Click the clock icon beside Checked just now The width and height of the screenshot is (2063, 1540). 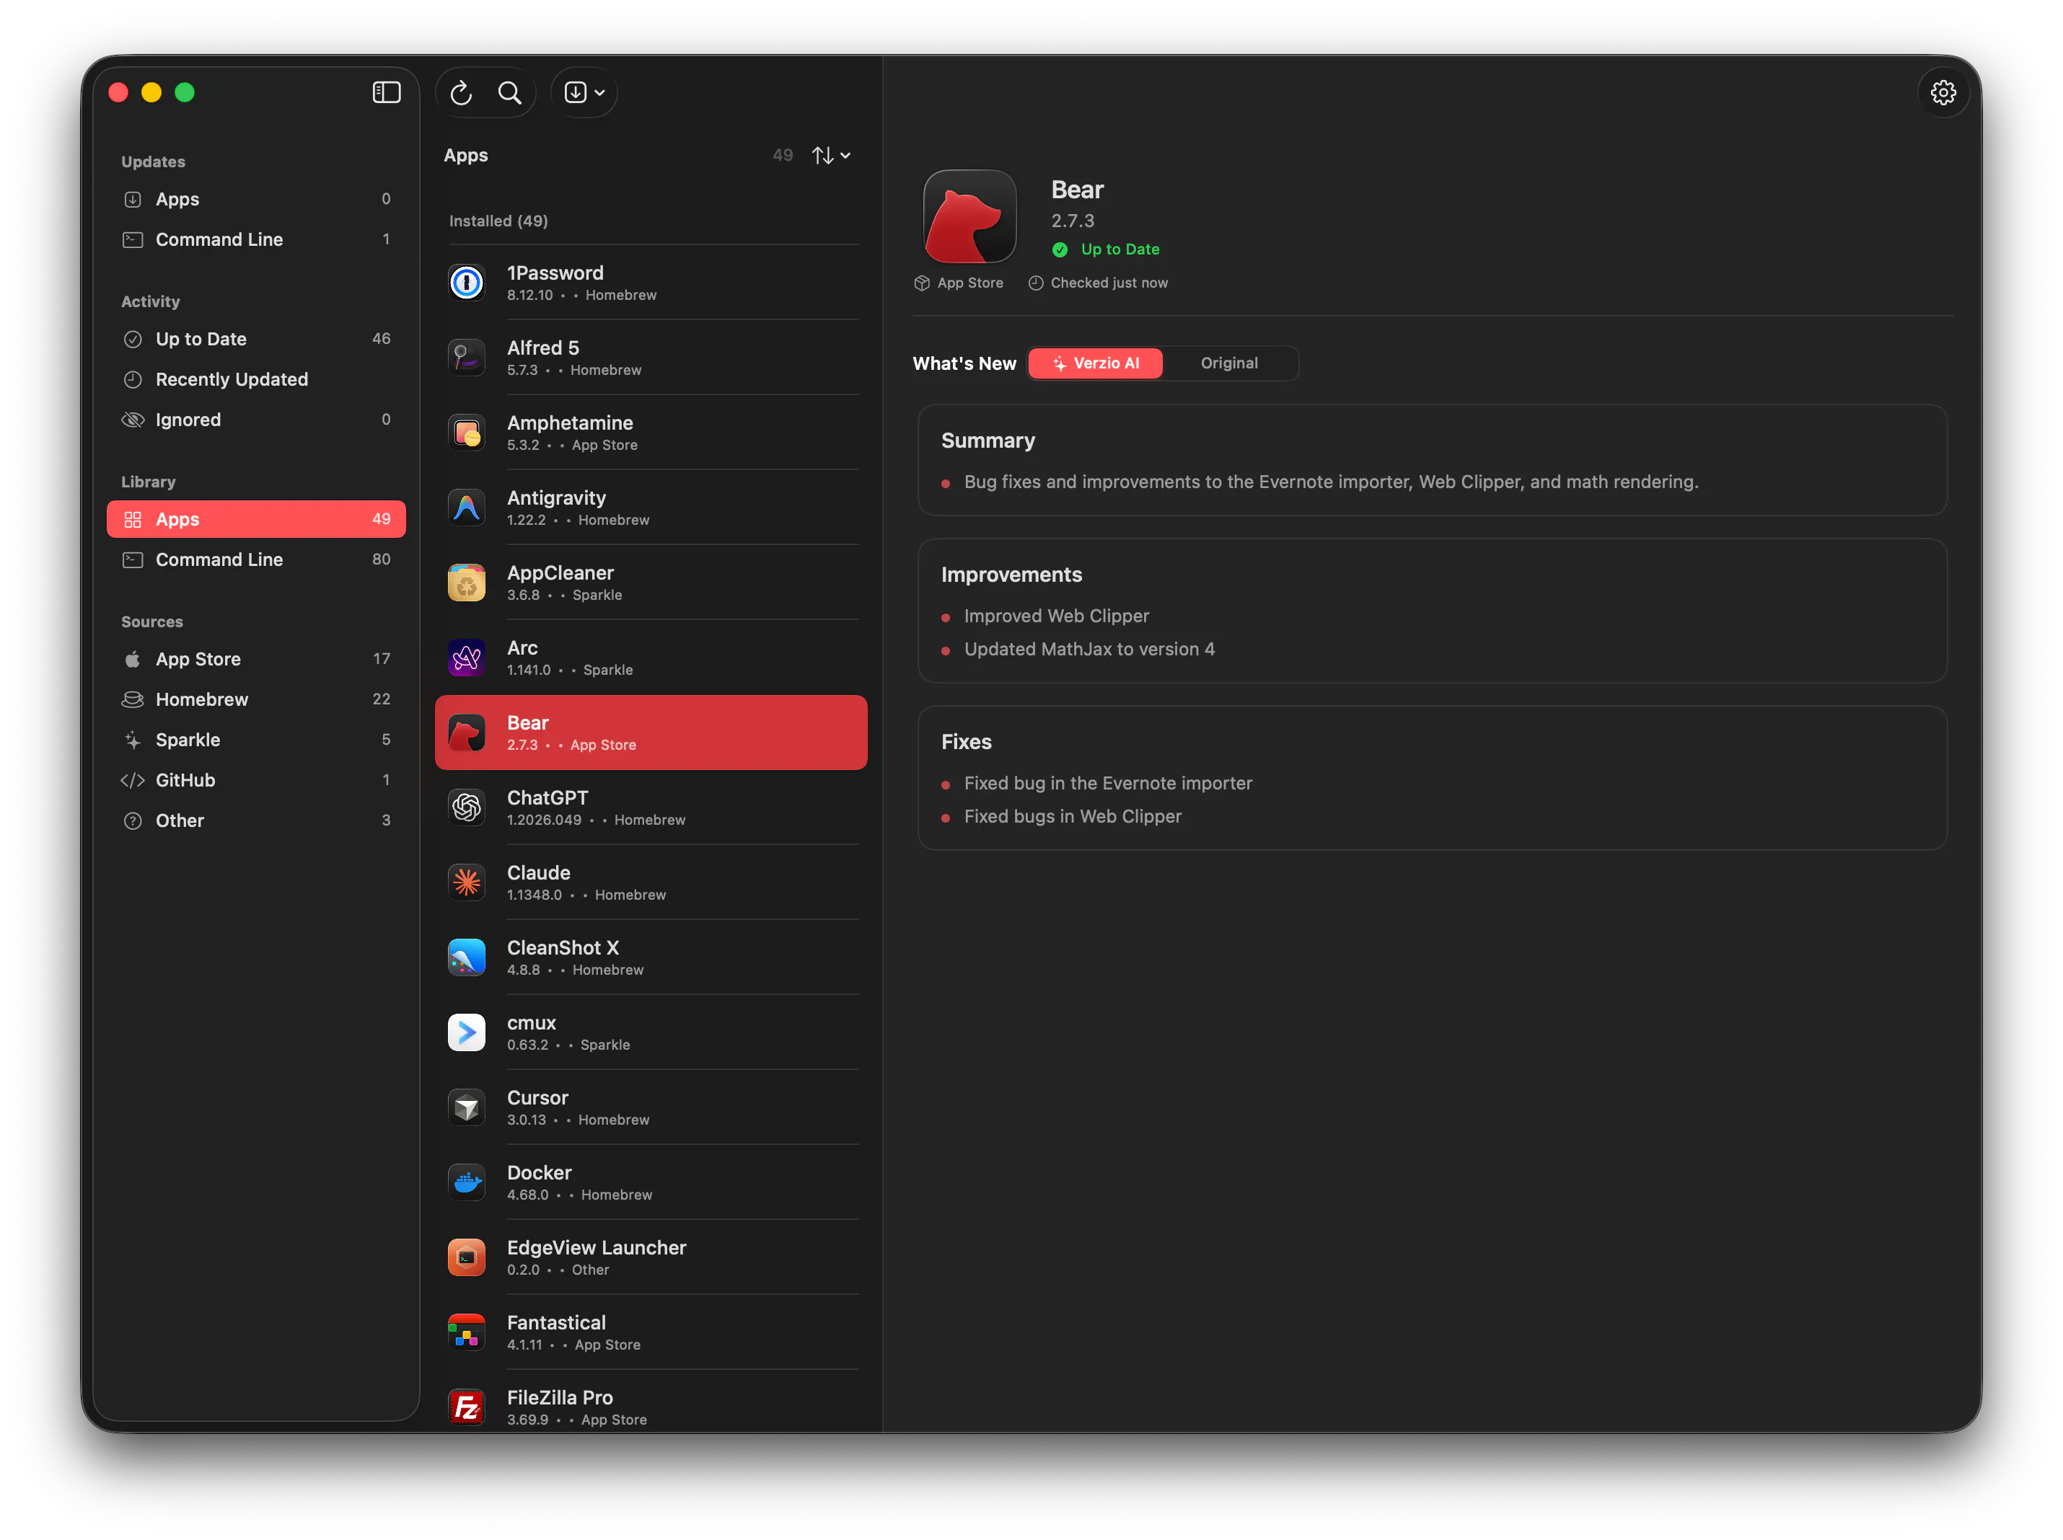(1035, 283)
